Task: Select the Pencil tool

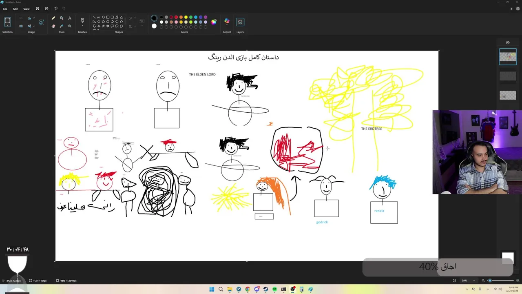Action: pyautogui.click(x=53, y=18)
